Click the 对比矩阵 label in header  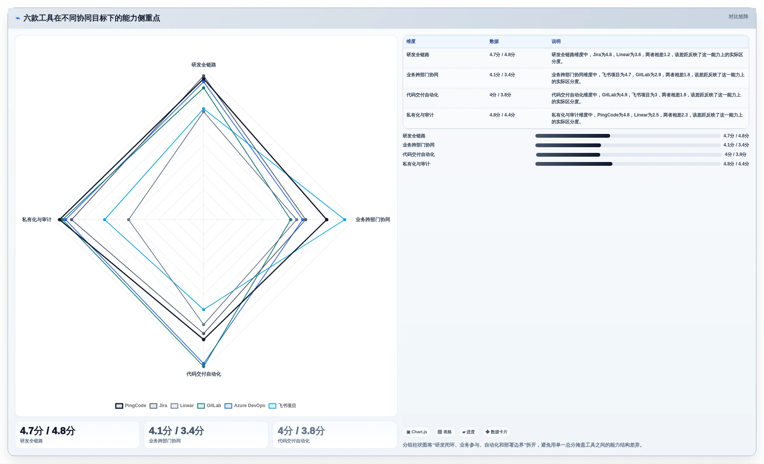(738, 17)
